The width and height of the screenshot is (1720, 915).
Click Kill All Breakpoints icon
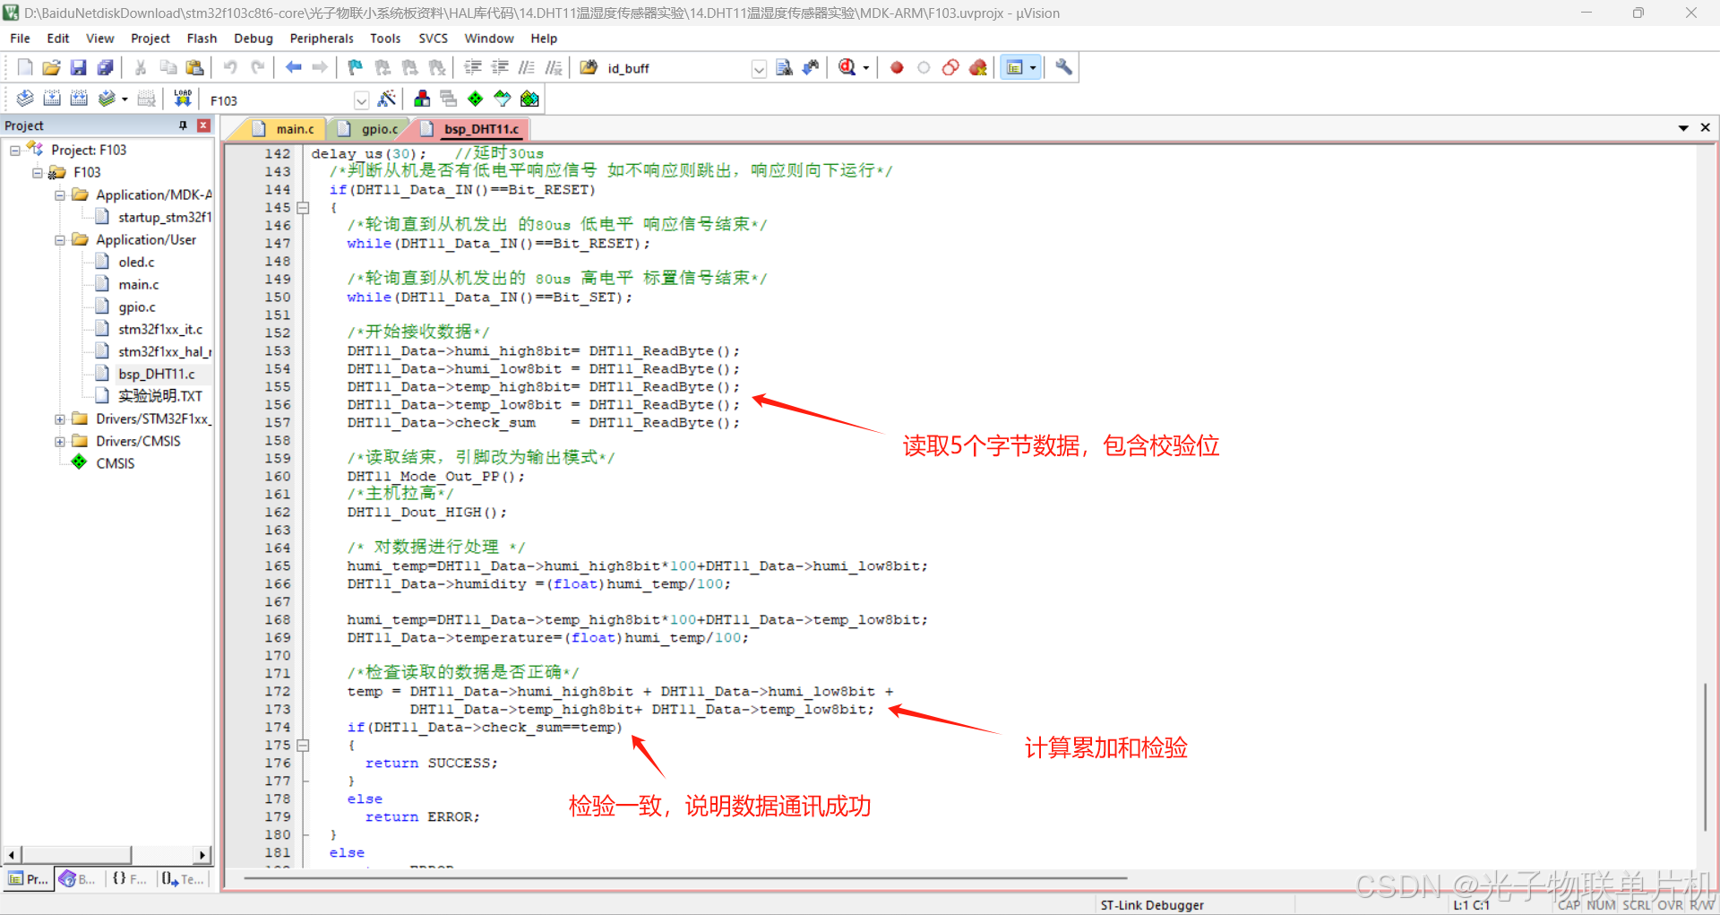pyautogui.click(x=977, y=67)
